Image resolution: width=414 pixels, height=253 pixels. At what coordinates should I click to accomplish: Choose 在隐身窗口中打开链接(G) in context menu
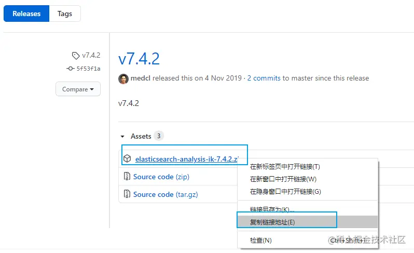click(308, 191)
